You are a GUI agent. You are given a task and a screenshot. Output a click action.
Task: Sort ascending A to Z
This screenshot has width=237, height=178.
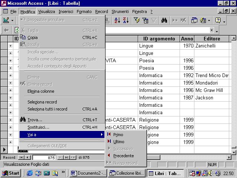coord(117,20)
